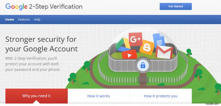Viewport: 221px width, 106px height.
Task: Click the 2-Step Verification title text
Action: pos(56,6)
